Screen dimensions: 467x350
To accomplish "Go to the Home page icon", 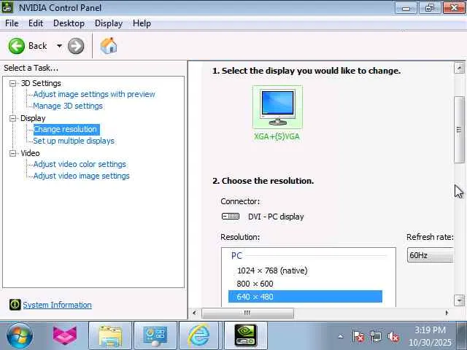I will pos(109,46).
